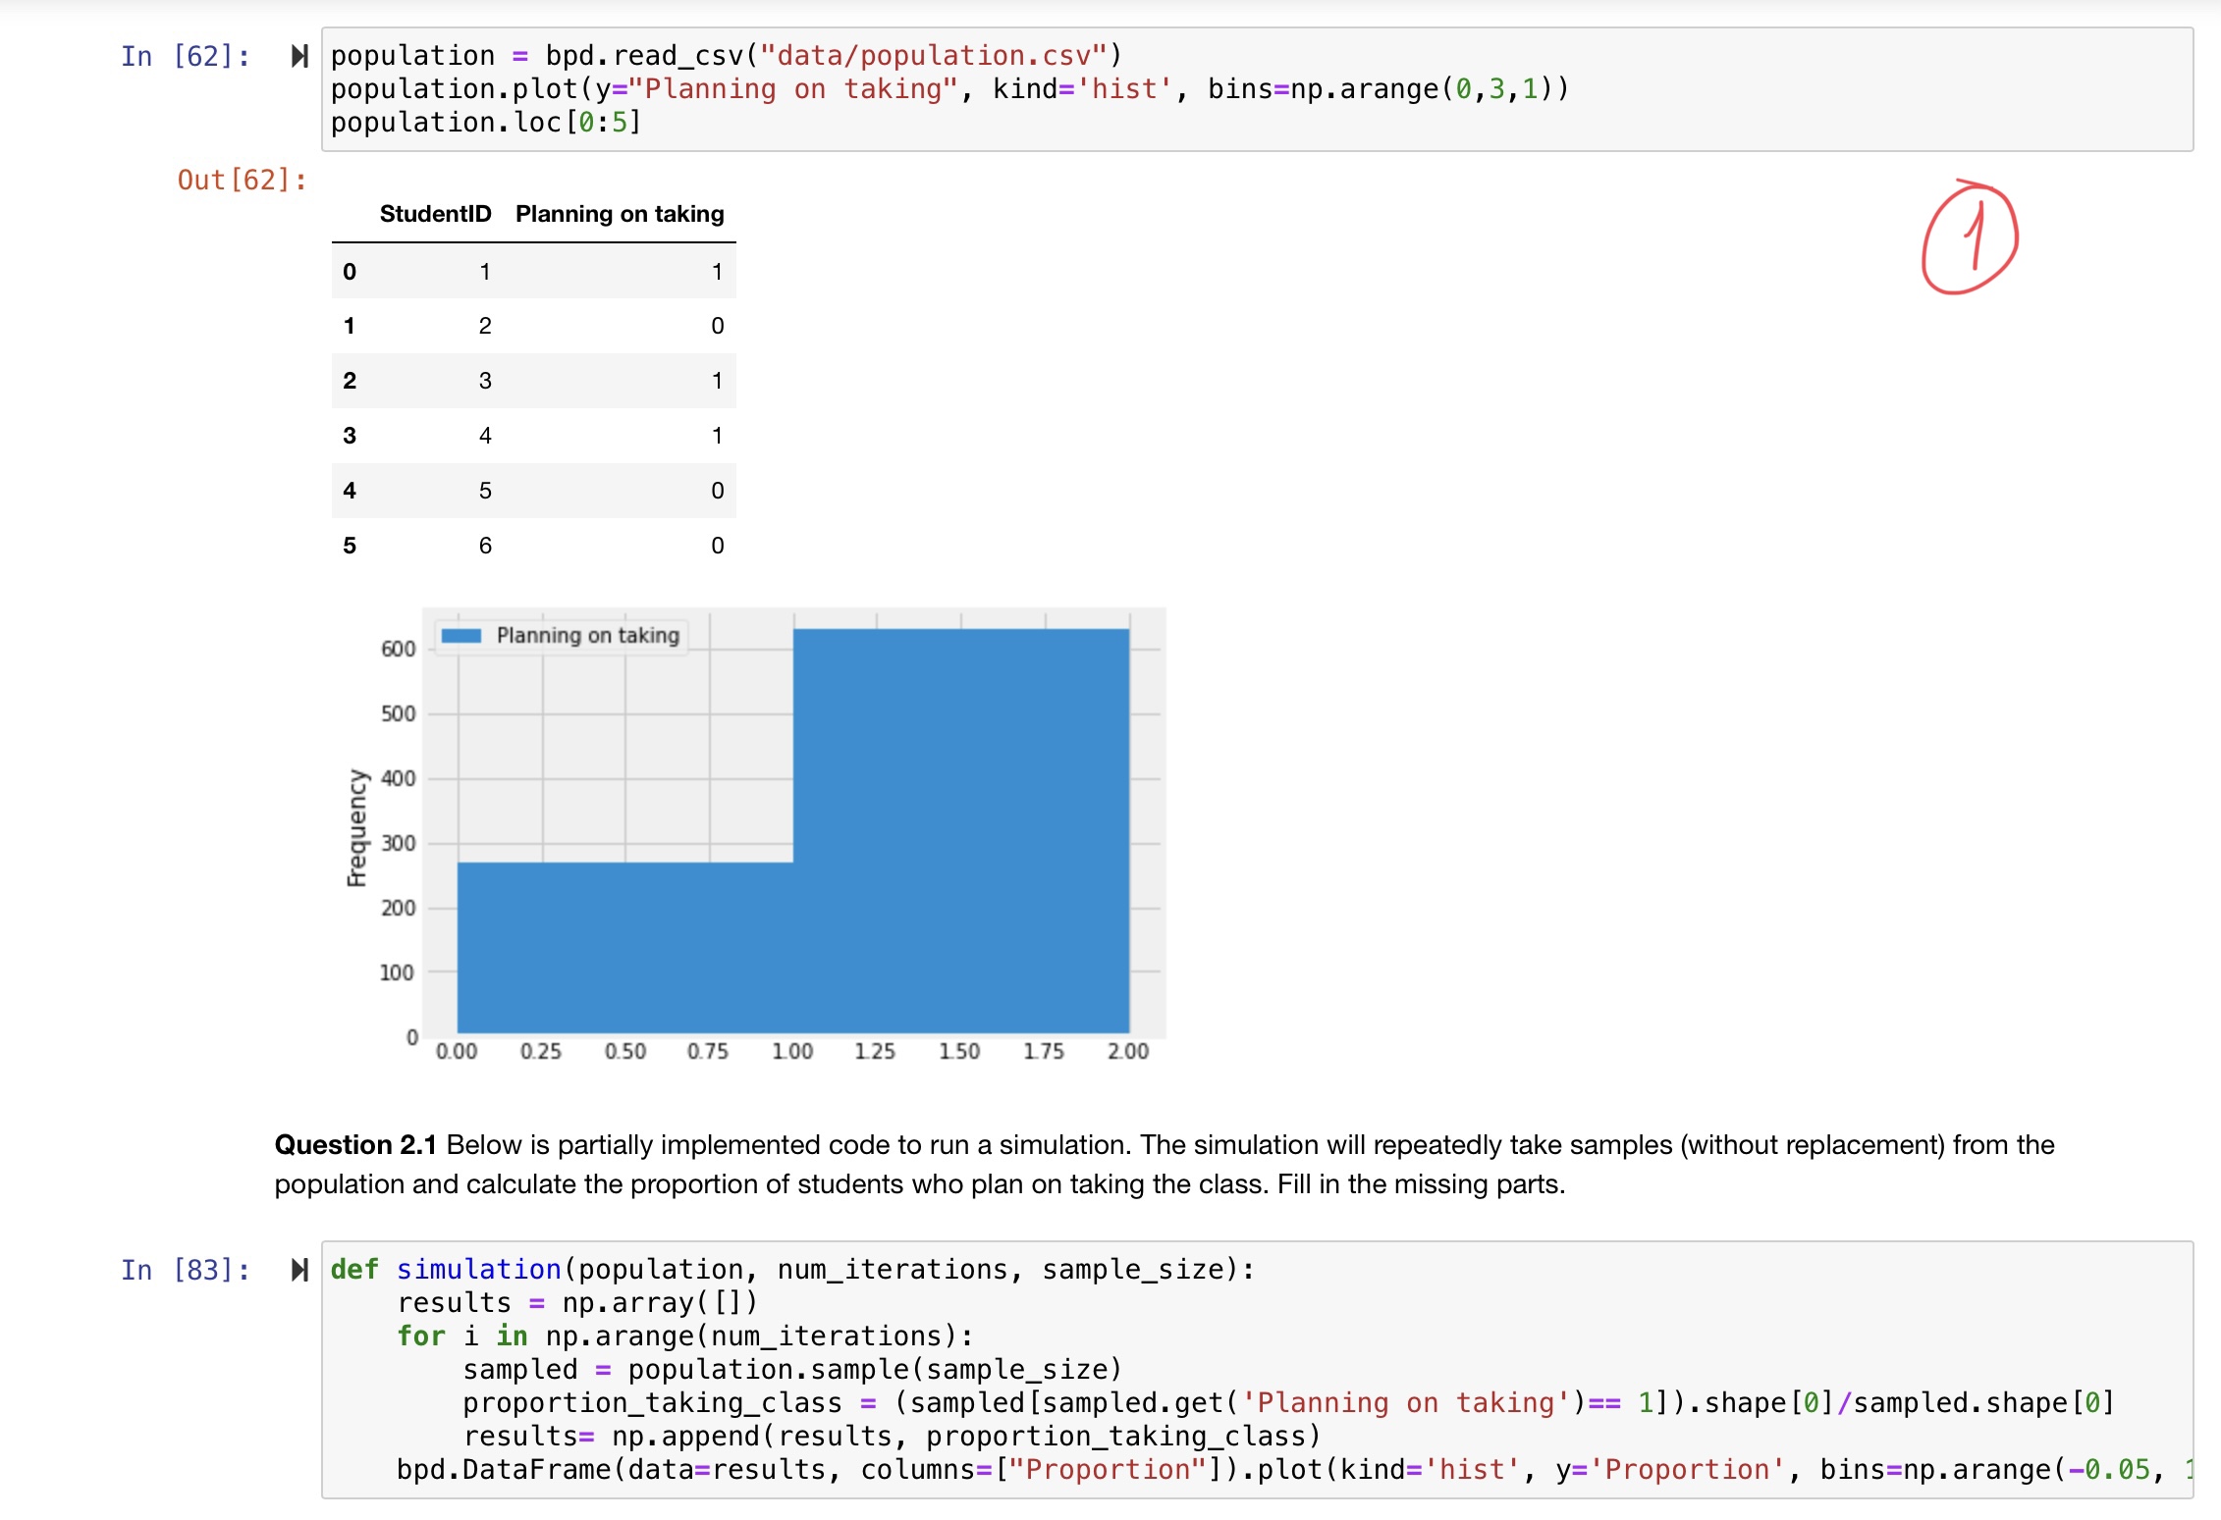
Task: Click the shorter histogram bar between 0.00 and 1.00
Action: coord(624,947)
